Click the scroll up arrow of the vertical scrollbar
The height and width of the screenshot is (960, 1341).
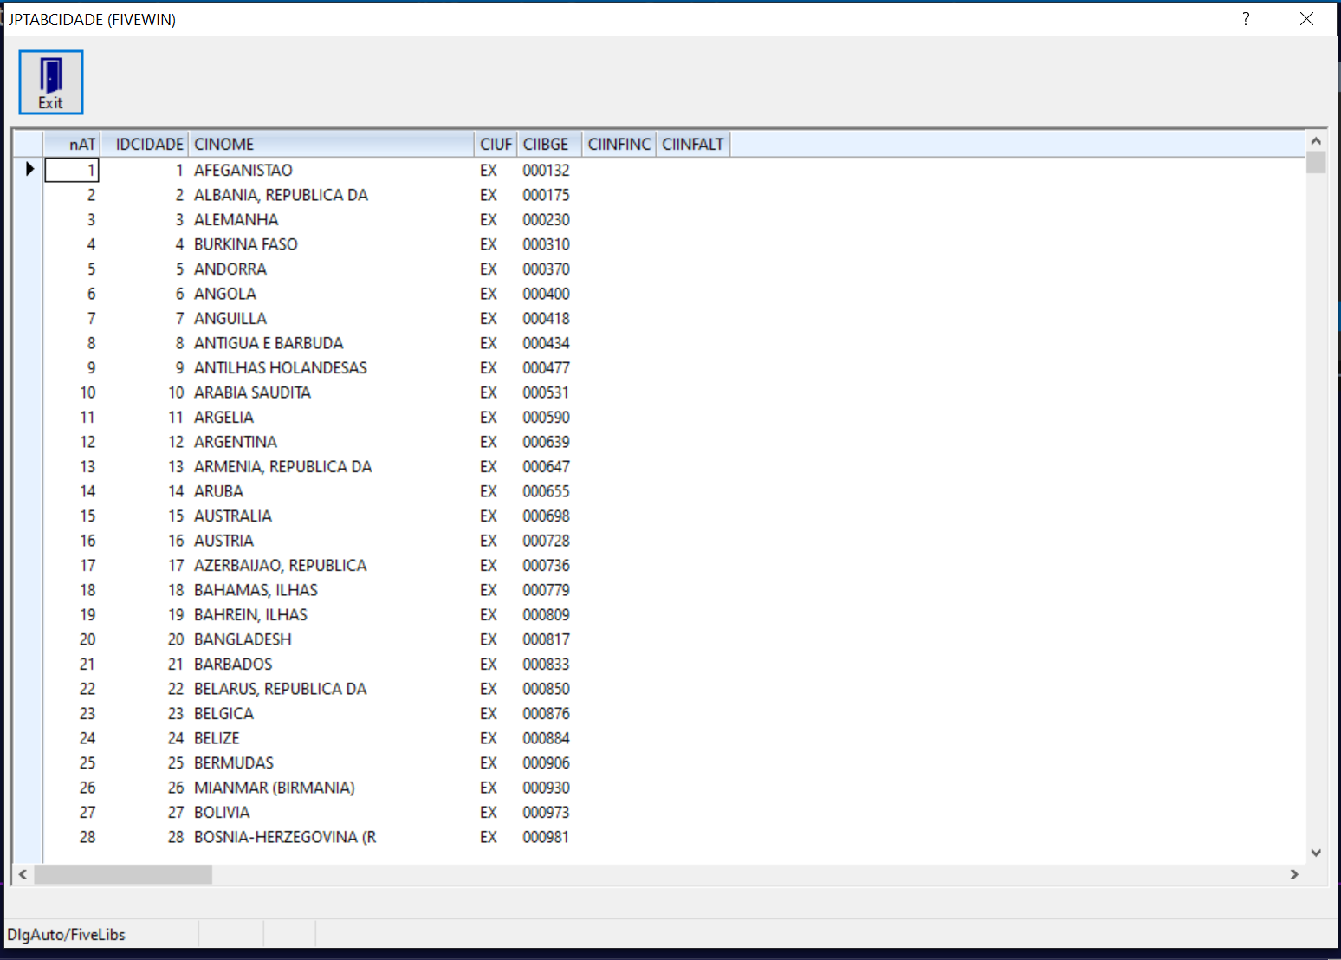(x=1316, y=141)
